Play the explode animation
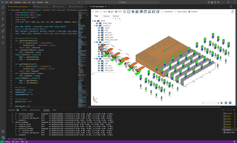Screen dimensions: 237x143 (222, 103)
